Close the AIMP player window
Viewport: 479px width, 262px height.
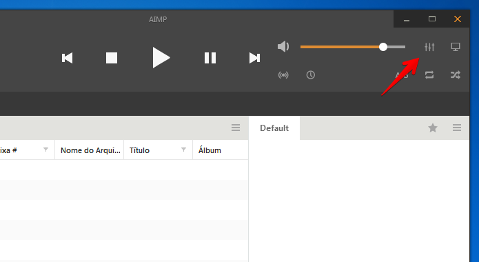[458, 19]
